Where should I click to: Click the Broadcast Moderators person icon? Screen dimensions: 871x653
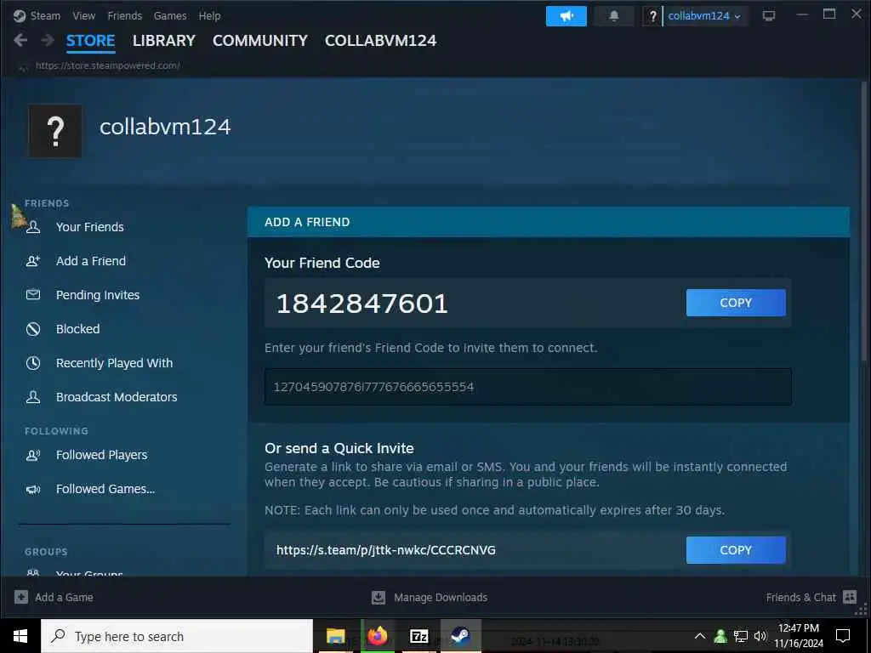click(x=33, y=396)
